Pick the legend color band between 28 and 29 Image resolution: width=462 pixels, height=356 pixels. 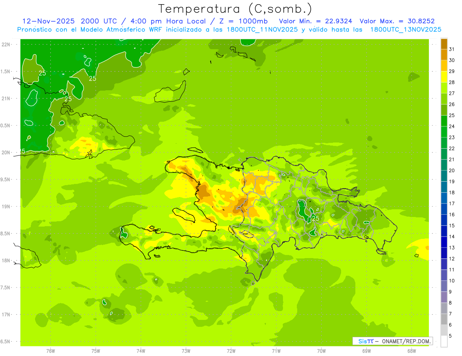[444, 77]
